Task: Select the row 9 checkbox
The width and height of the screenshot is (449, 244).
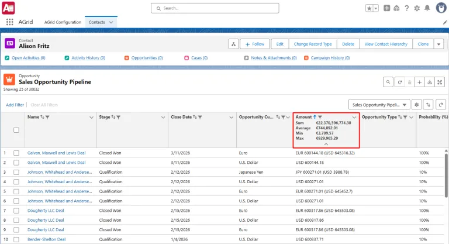Action: [x=16, y=230]
